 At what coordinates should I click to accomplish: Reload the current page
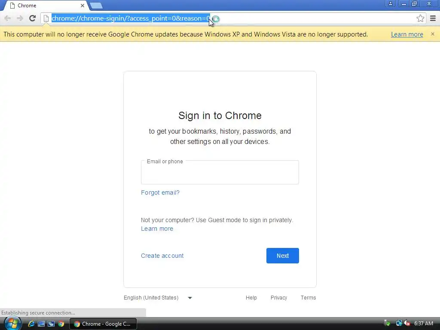coord(32,18)
